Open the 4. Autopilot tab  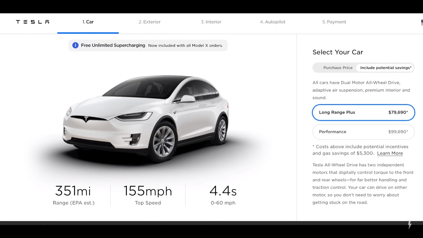tap(273, 22)
